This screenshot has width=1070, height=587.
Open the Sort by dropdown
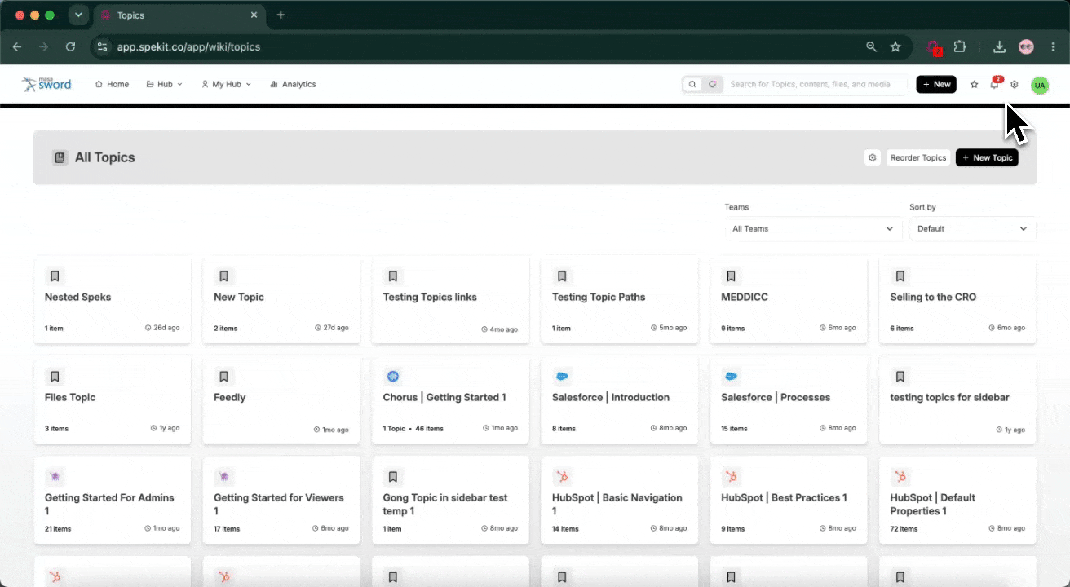click(x=972, y=229)
